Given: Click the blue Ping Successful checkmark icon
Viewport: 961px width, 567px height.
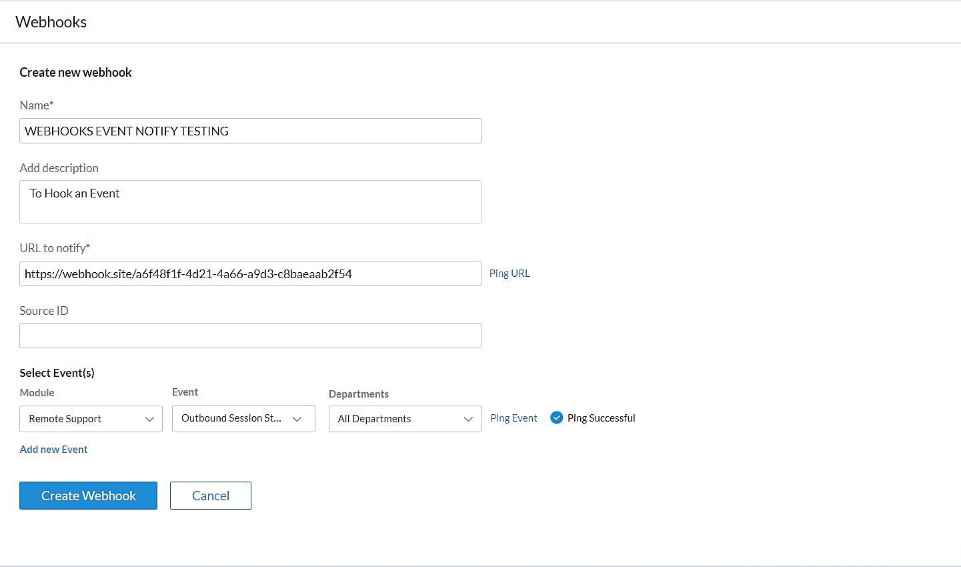Looking at the screenshot, I should click(x=556, y=418).
